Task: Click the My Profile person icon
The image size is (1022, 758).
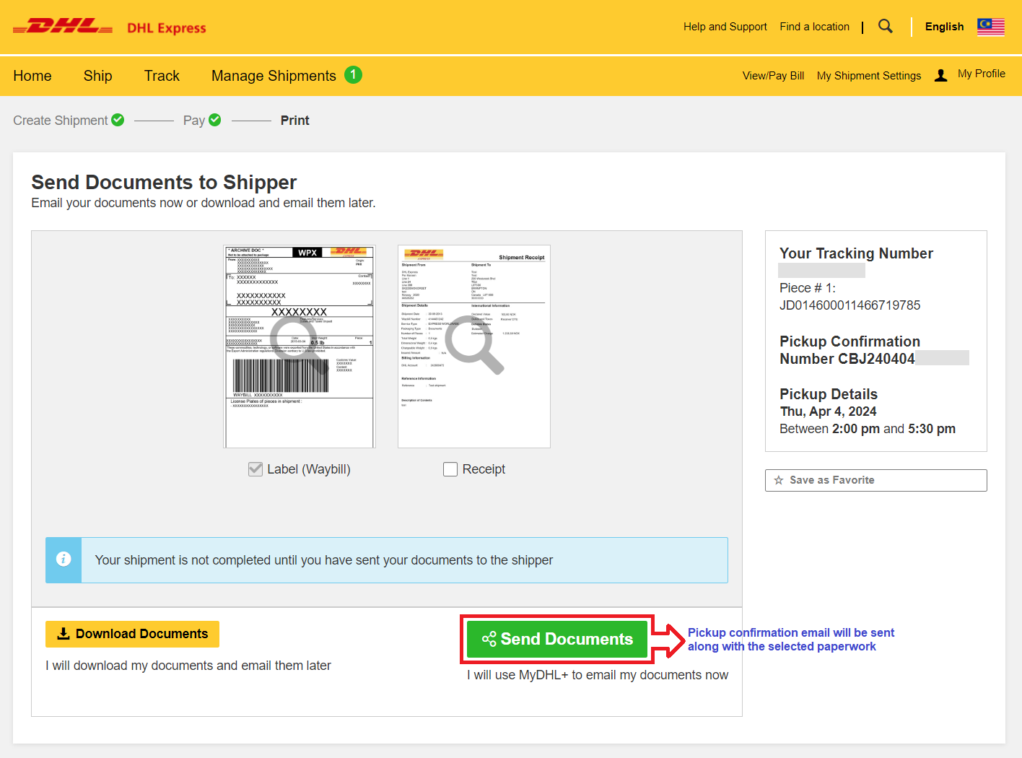Action: (940, 76)
